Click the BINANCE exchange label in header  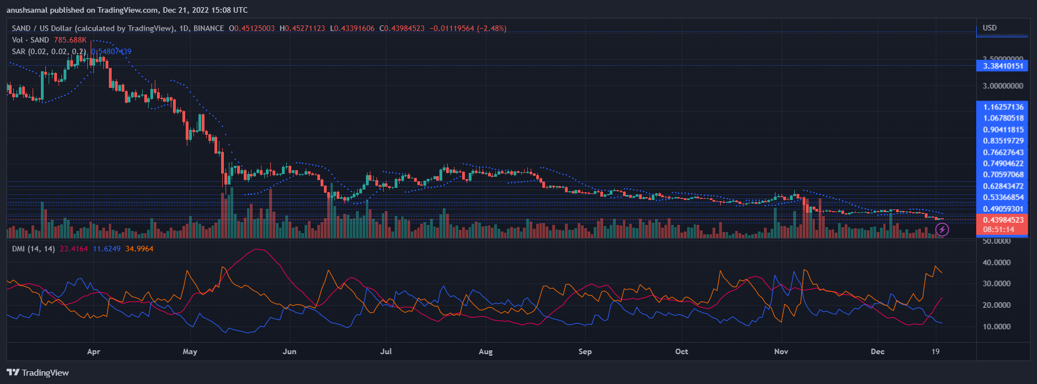208,28
